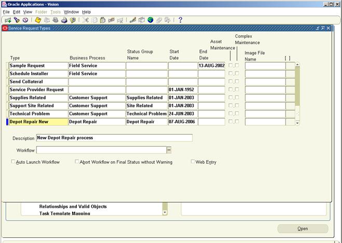
Task: Click the yellow Save toolbar icon
Action: [x=38, y=20]
